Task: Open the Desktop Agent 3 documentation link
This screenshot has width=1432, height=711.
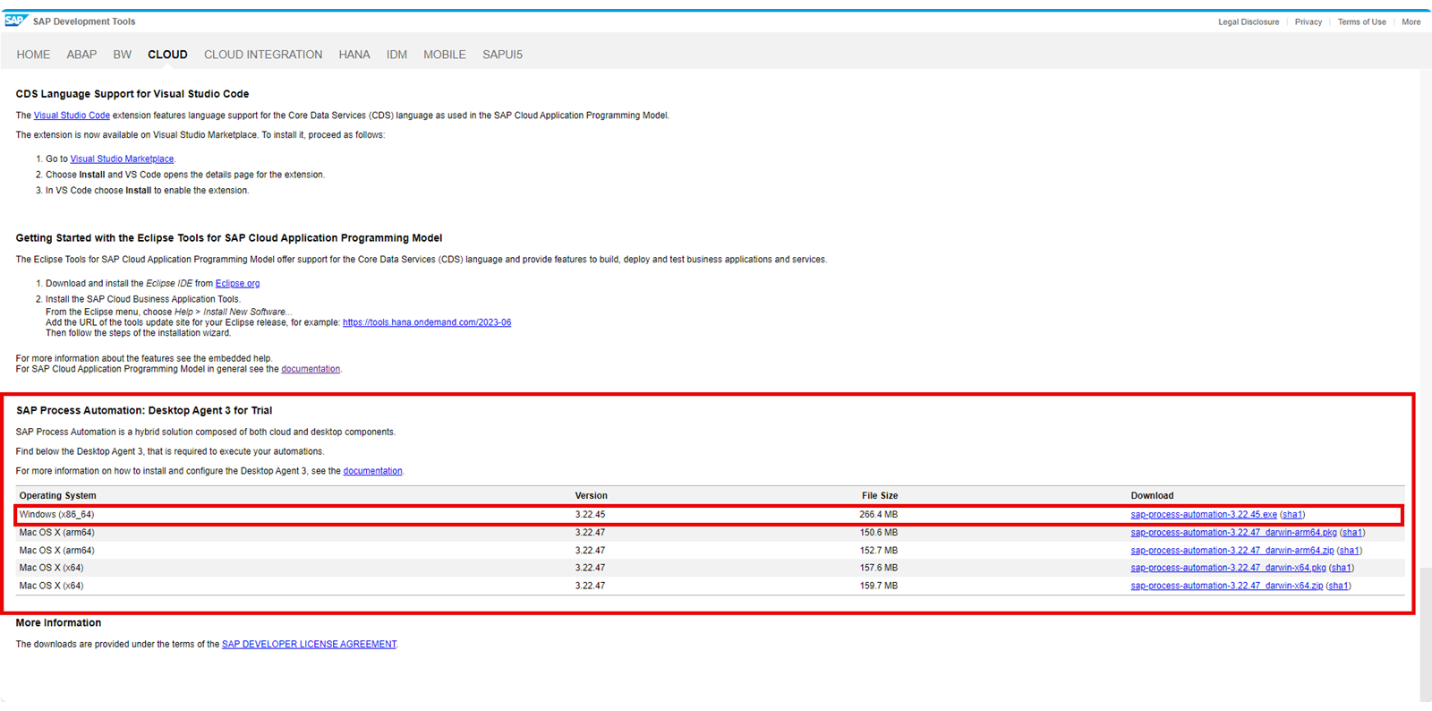Action: point(372,471)
